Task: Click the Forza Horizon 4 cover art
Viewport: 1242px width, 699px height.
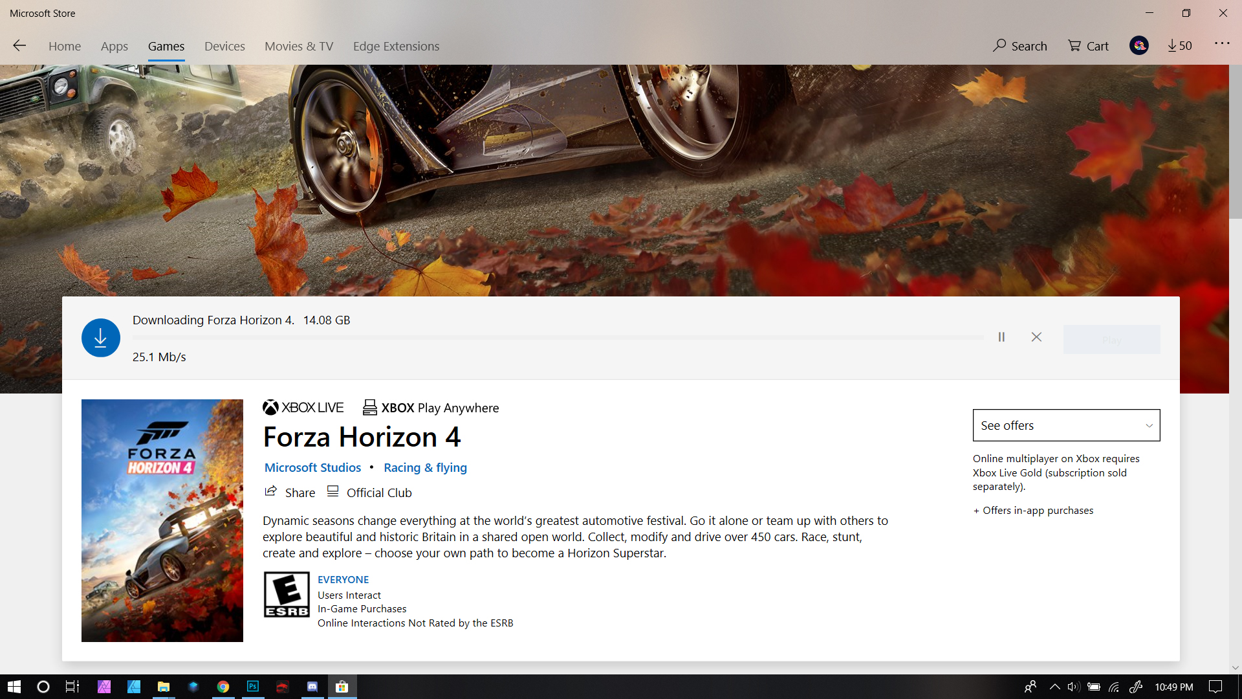Action: [x=162, y=520]
